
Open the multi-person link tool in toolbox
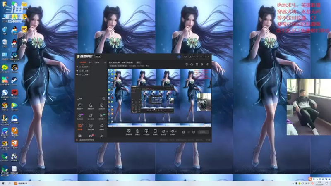(91, 117)
